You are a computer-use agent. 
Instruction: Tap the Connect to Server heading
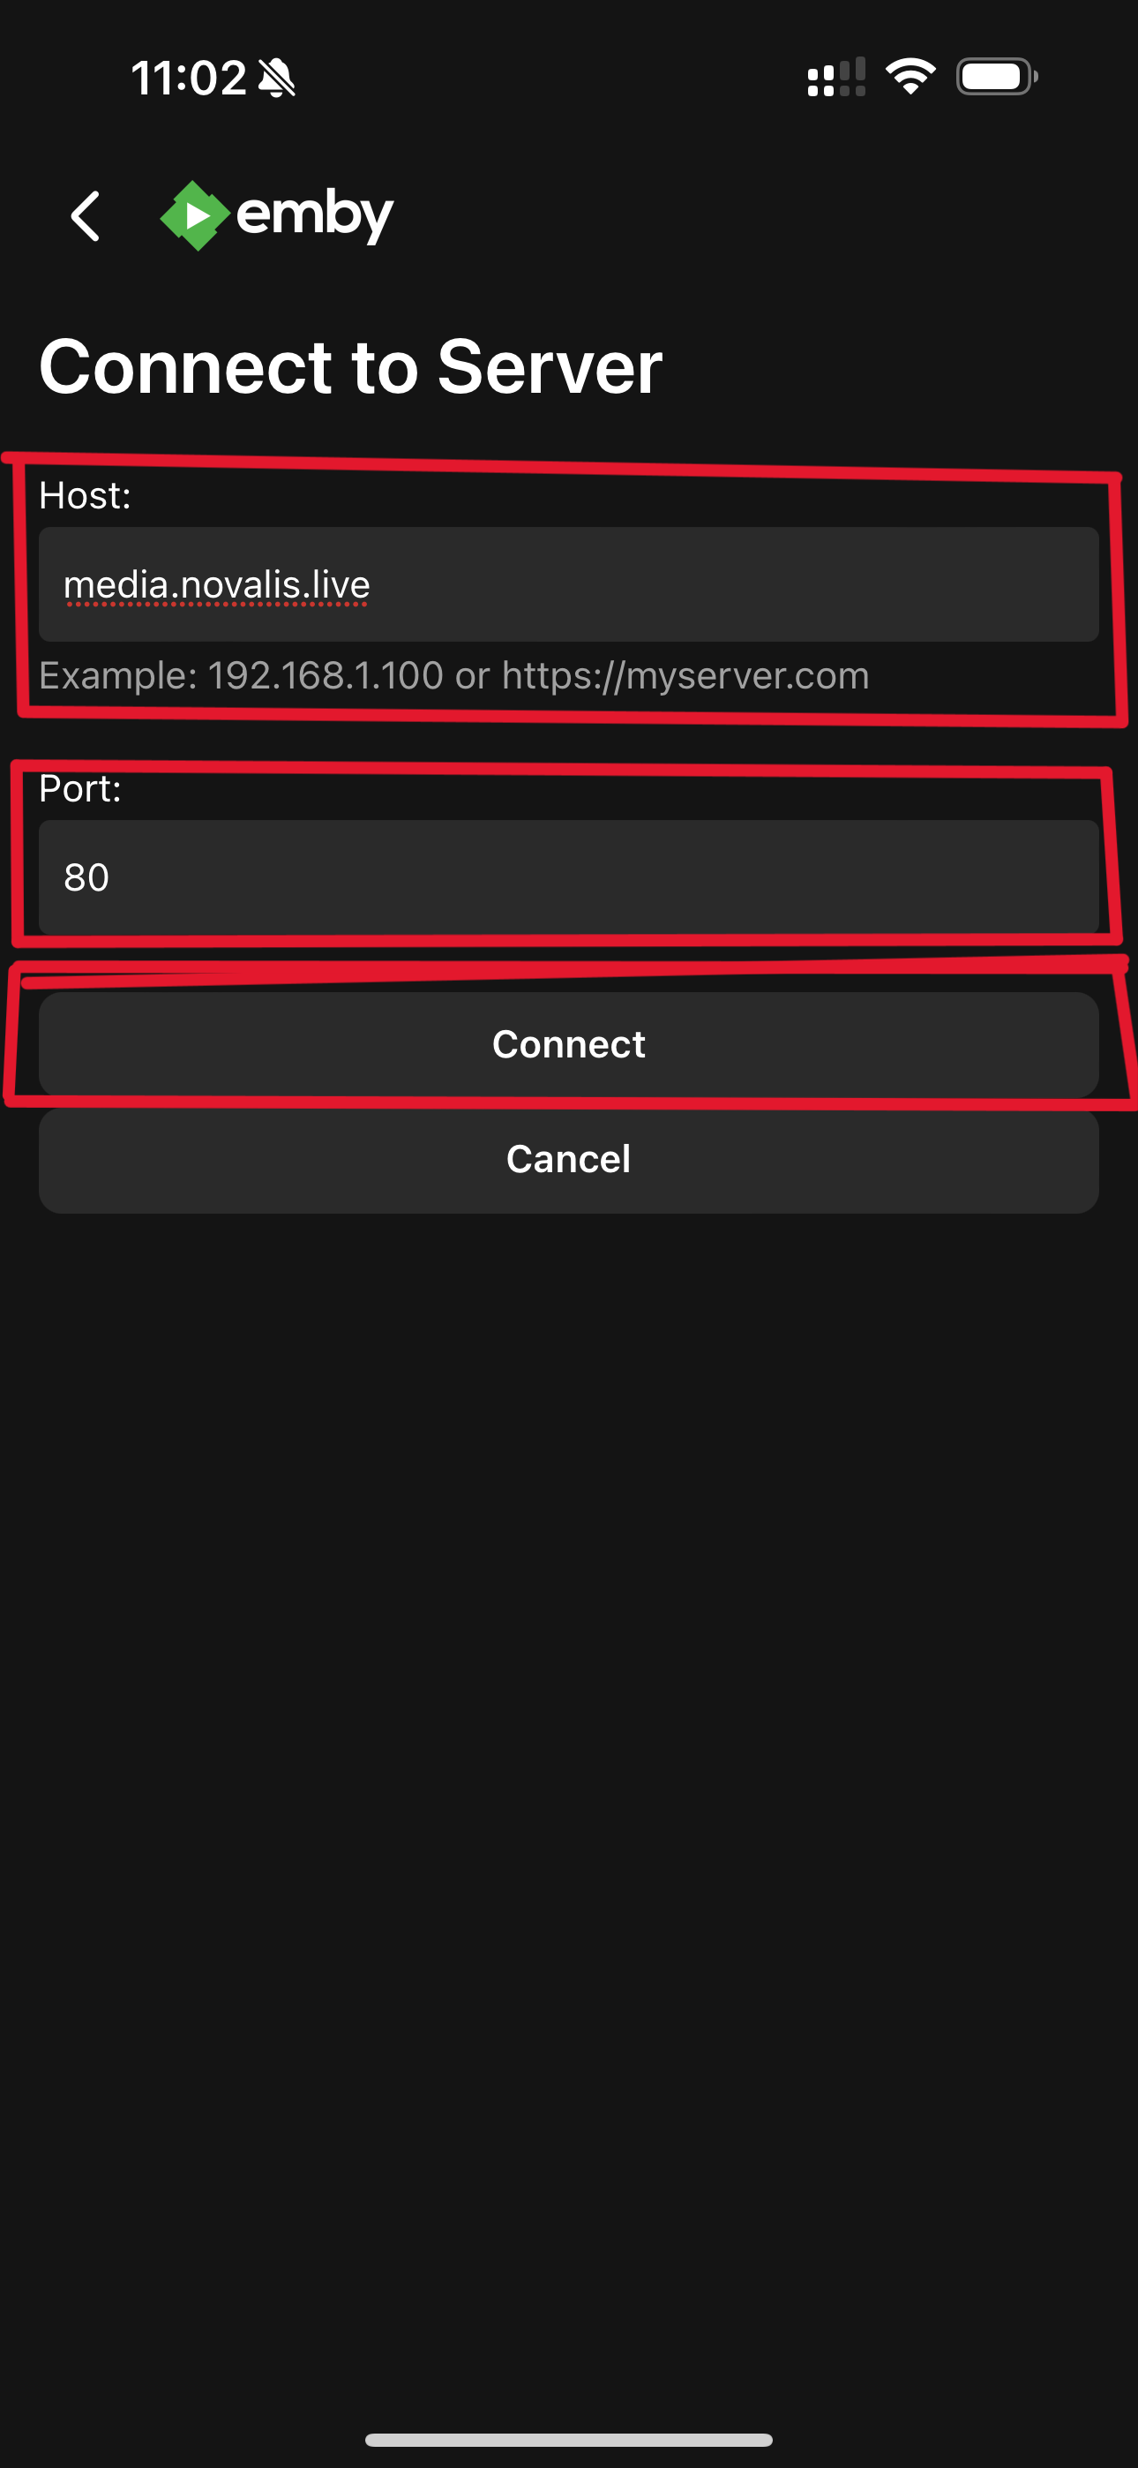click(x=350, y=367)
